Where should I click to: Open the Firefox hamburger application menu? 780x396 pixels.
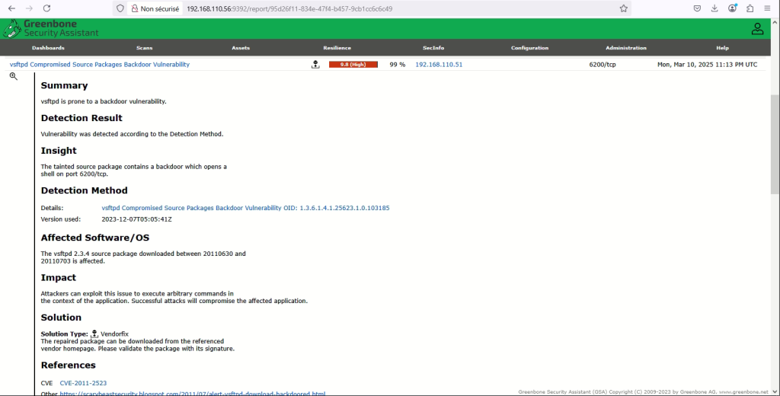click(767, 8)
